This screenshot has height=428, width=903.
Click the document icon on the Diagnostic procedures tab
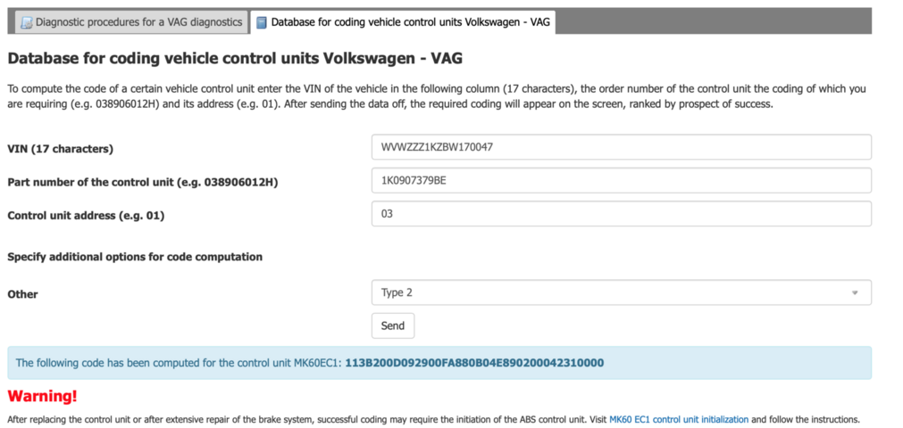tap(27, 22)
